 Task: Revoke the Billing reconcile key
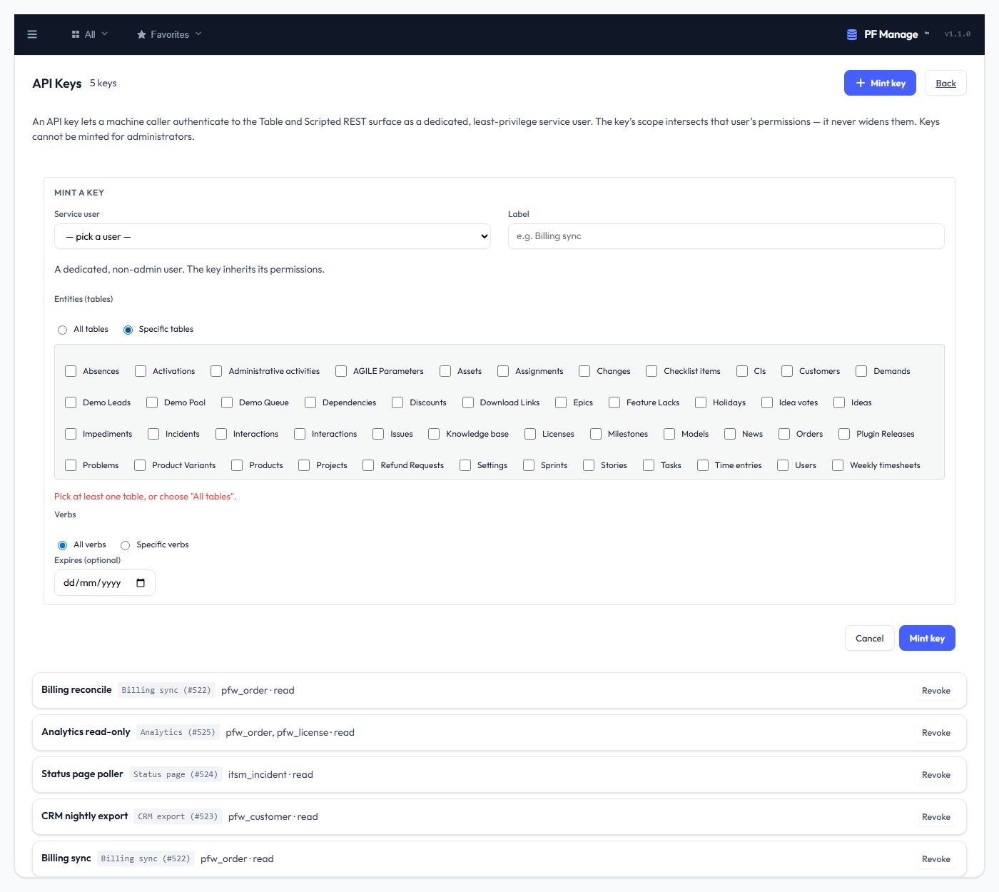pyautogui.click(x=935, y=691)
